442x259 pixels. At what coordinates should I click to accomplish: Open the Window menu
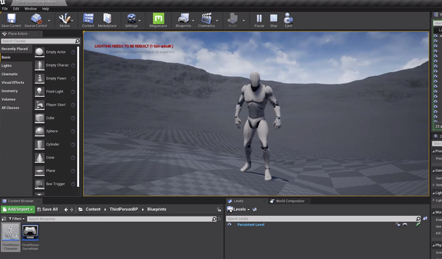pyautogui.click(x=32, y=9)
